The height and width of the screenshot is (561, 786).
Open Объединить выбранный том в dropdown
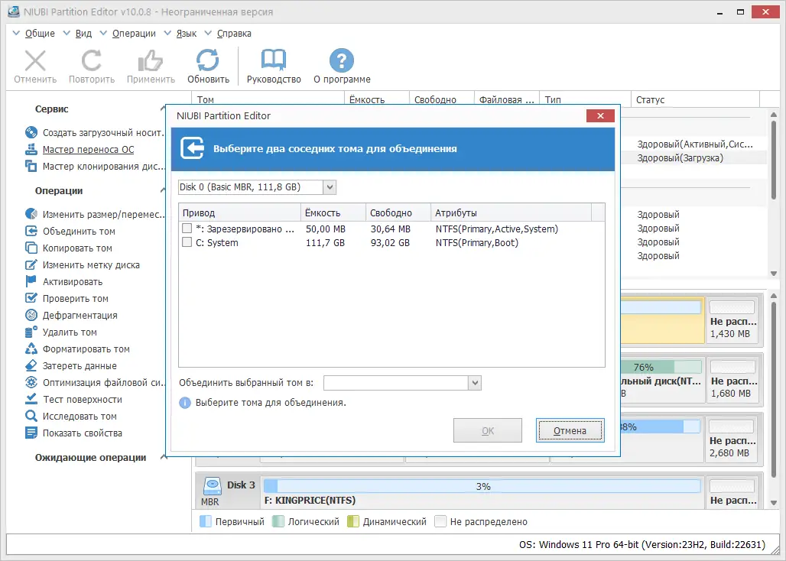click(x=402, y=383)
